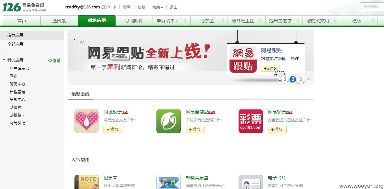Open the 订阅邮件 tab

[134, 21]
